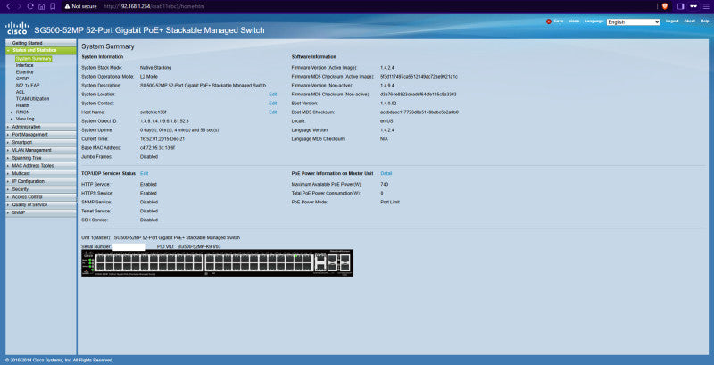Click the Maximum Available PoE Power 740 value
The height and width of the screenshot is (365, 714).
(385, 185)
